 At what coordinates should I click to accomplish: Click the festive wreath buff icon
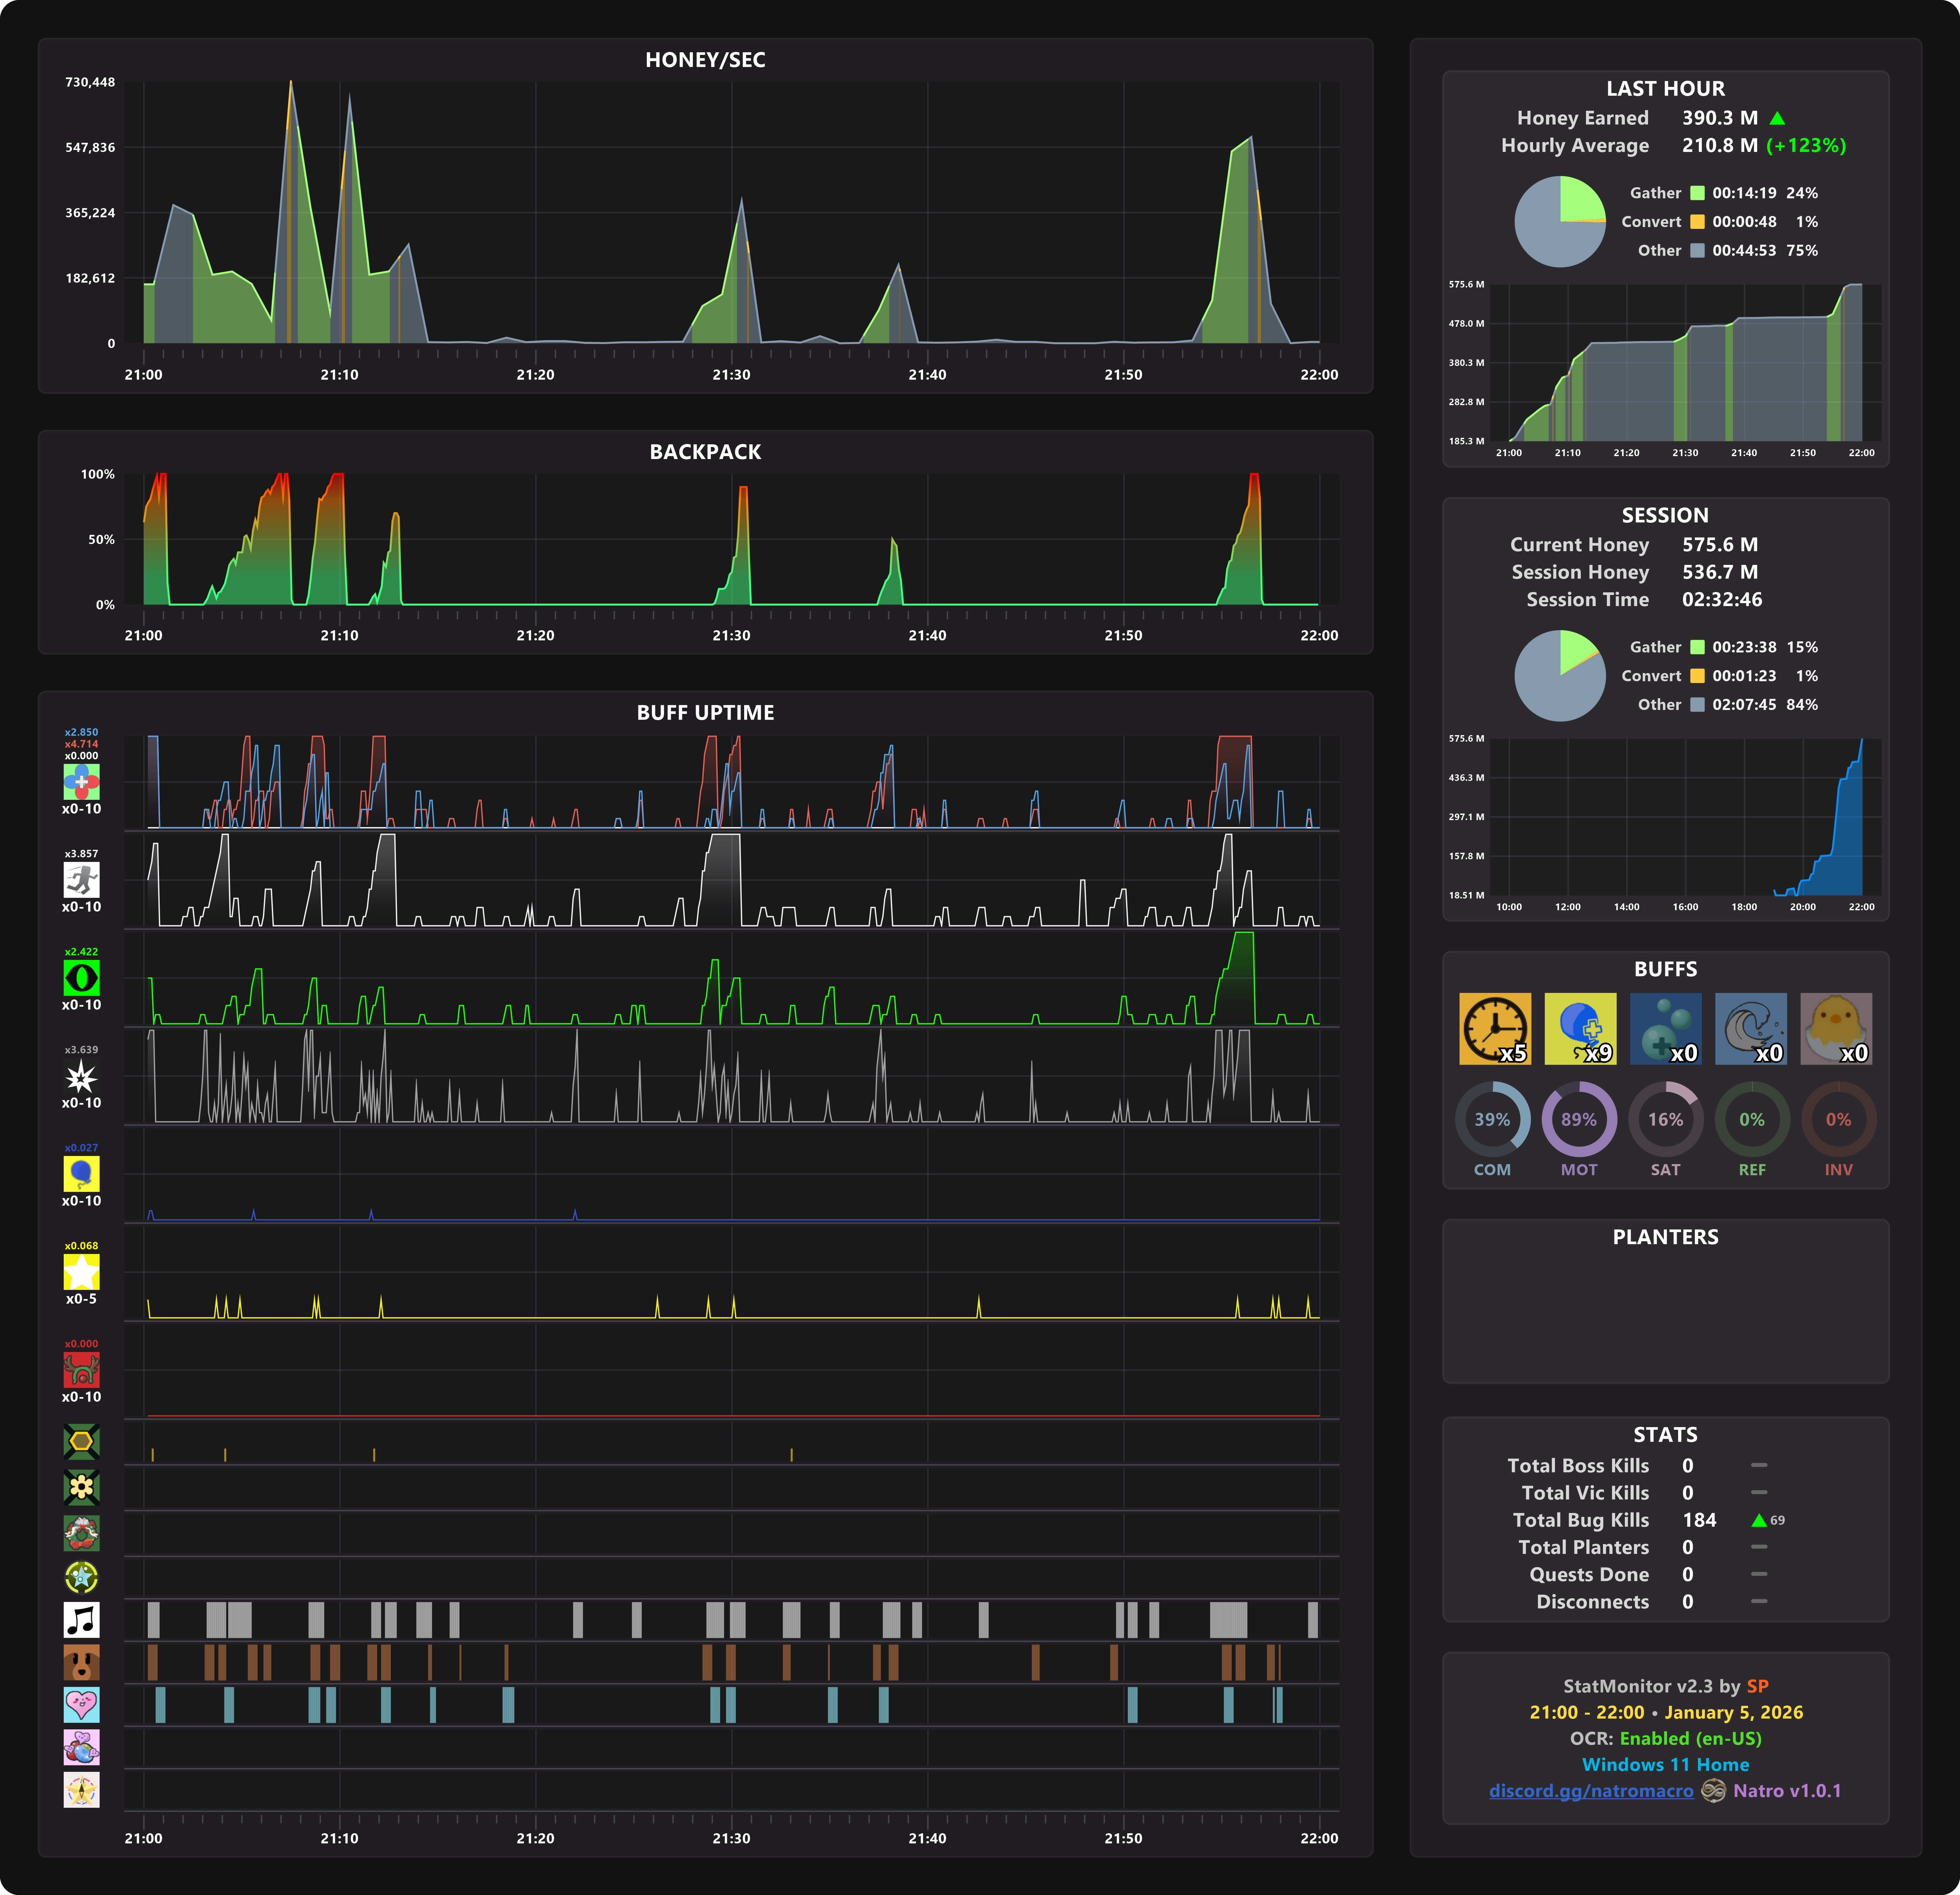(x=81, y=1533)
